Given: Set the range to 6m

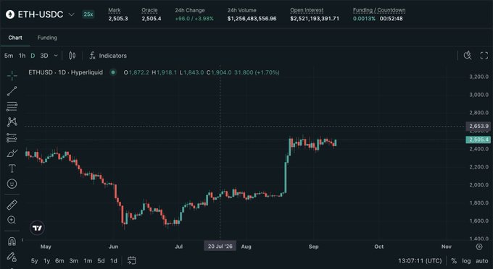Looking at the screenshot, I should point(59,260).
